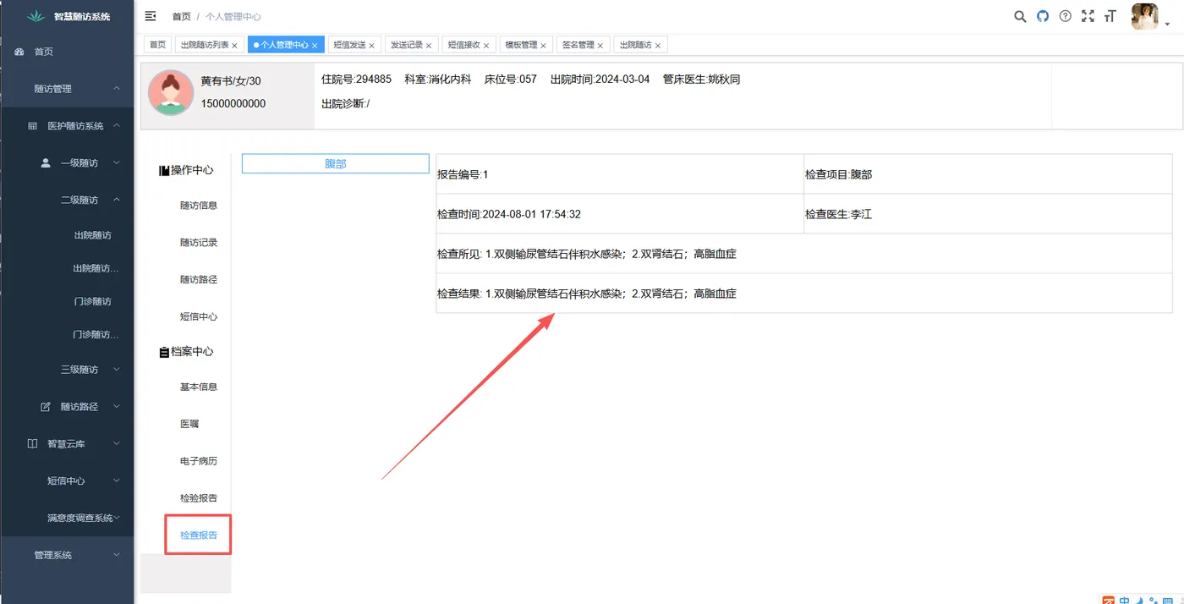Expand the sidebar 短信中心 chevron
This screenshot has height=604, width=1184.
pos(116,480)
